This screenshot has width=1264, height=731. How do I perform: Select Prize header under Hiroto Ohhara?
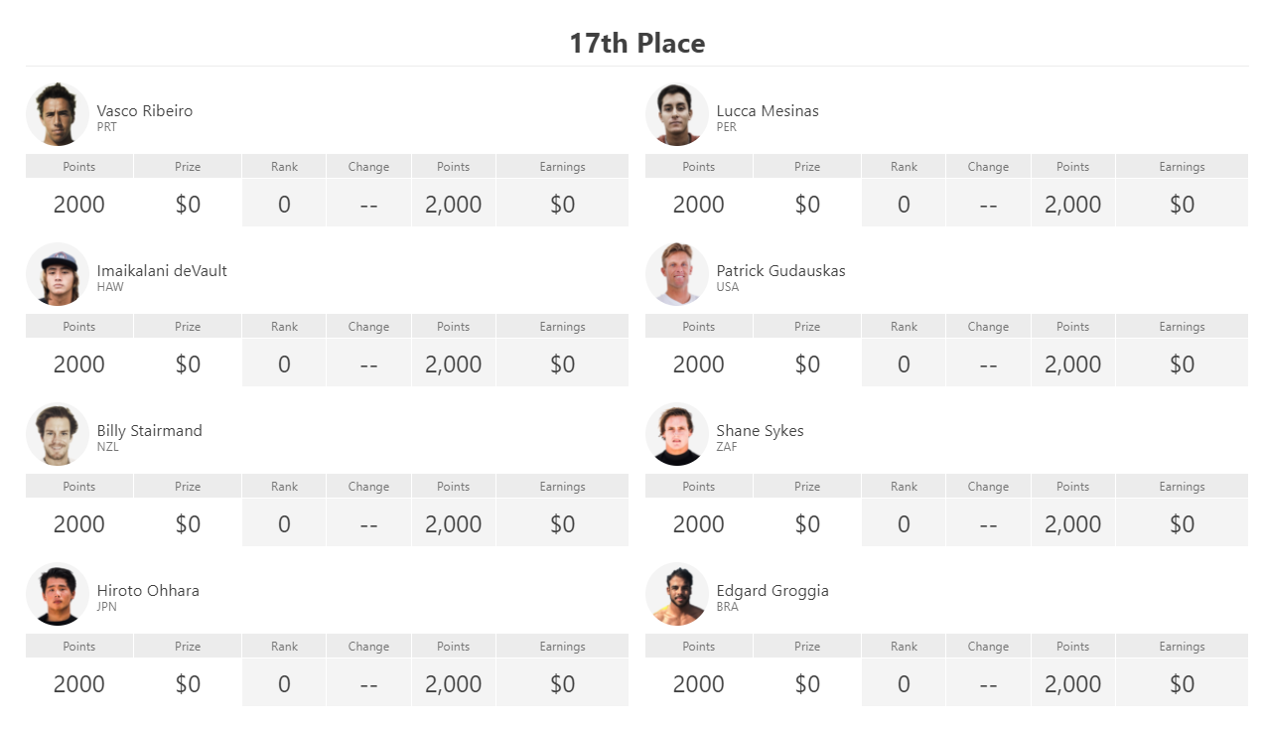[188, 646]
